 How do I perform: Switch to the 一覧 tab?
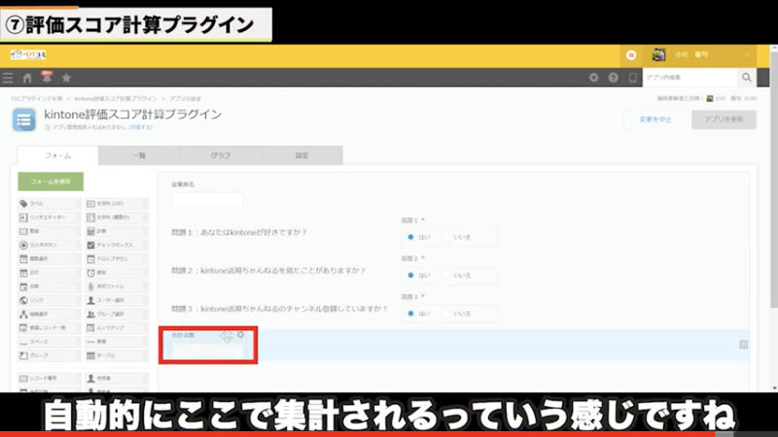(138, 155)
